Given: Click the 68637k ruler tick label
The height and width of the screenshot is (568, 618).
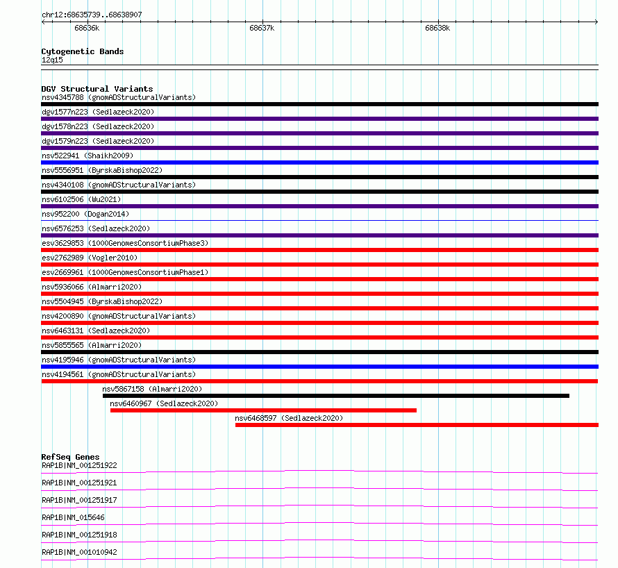Looking at the screenshot, I should click(262, 28).
